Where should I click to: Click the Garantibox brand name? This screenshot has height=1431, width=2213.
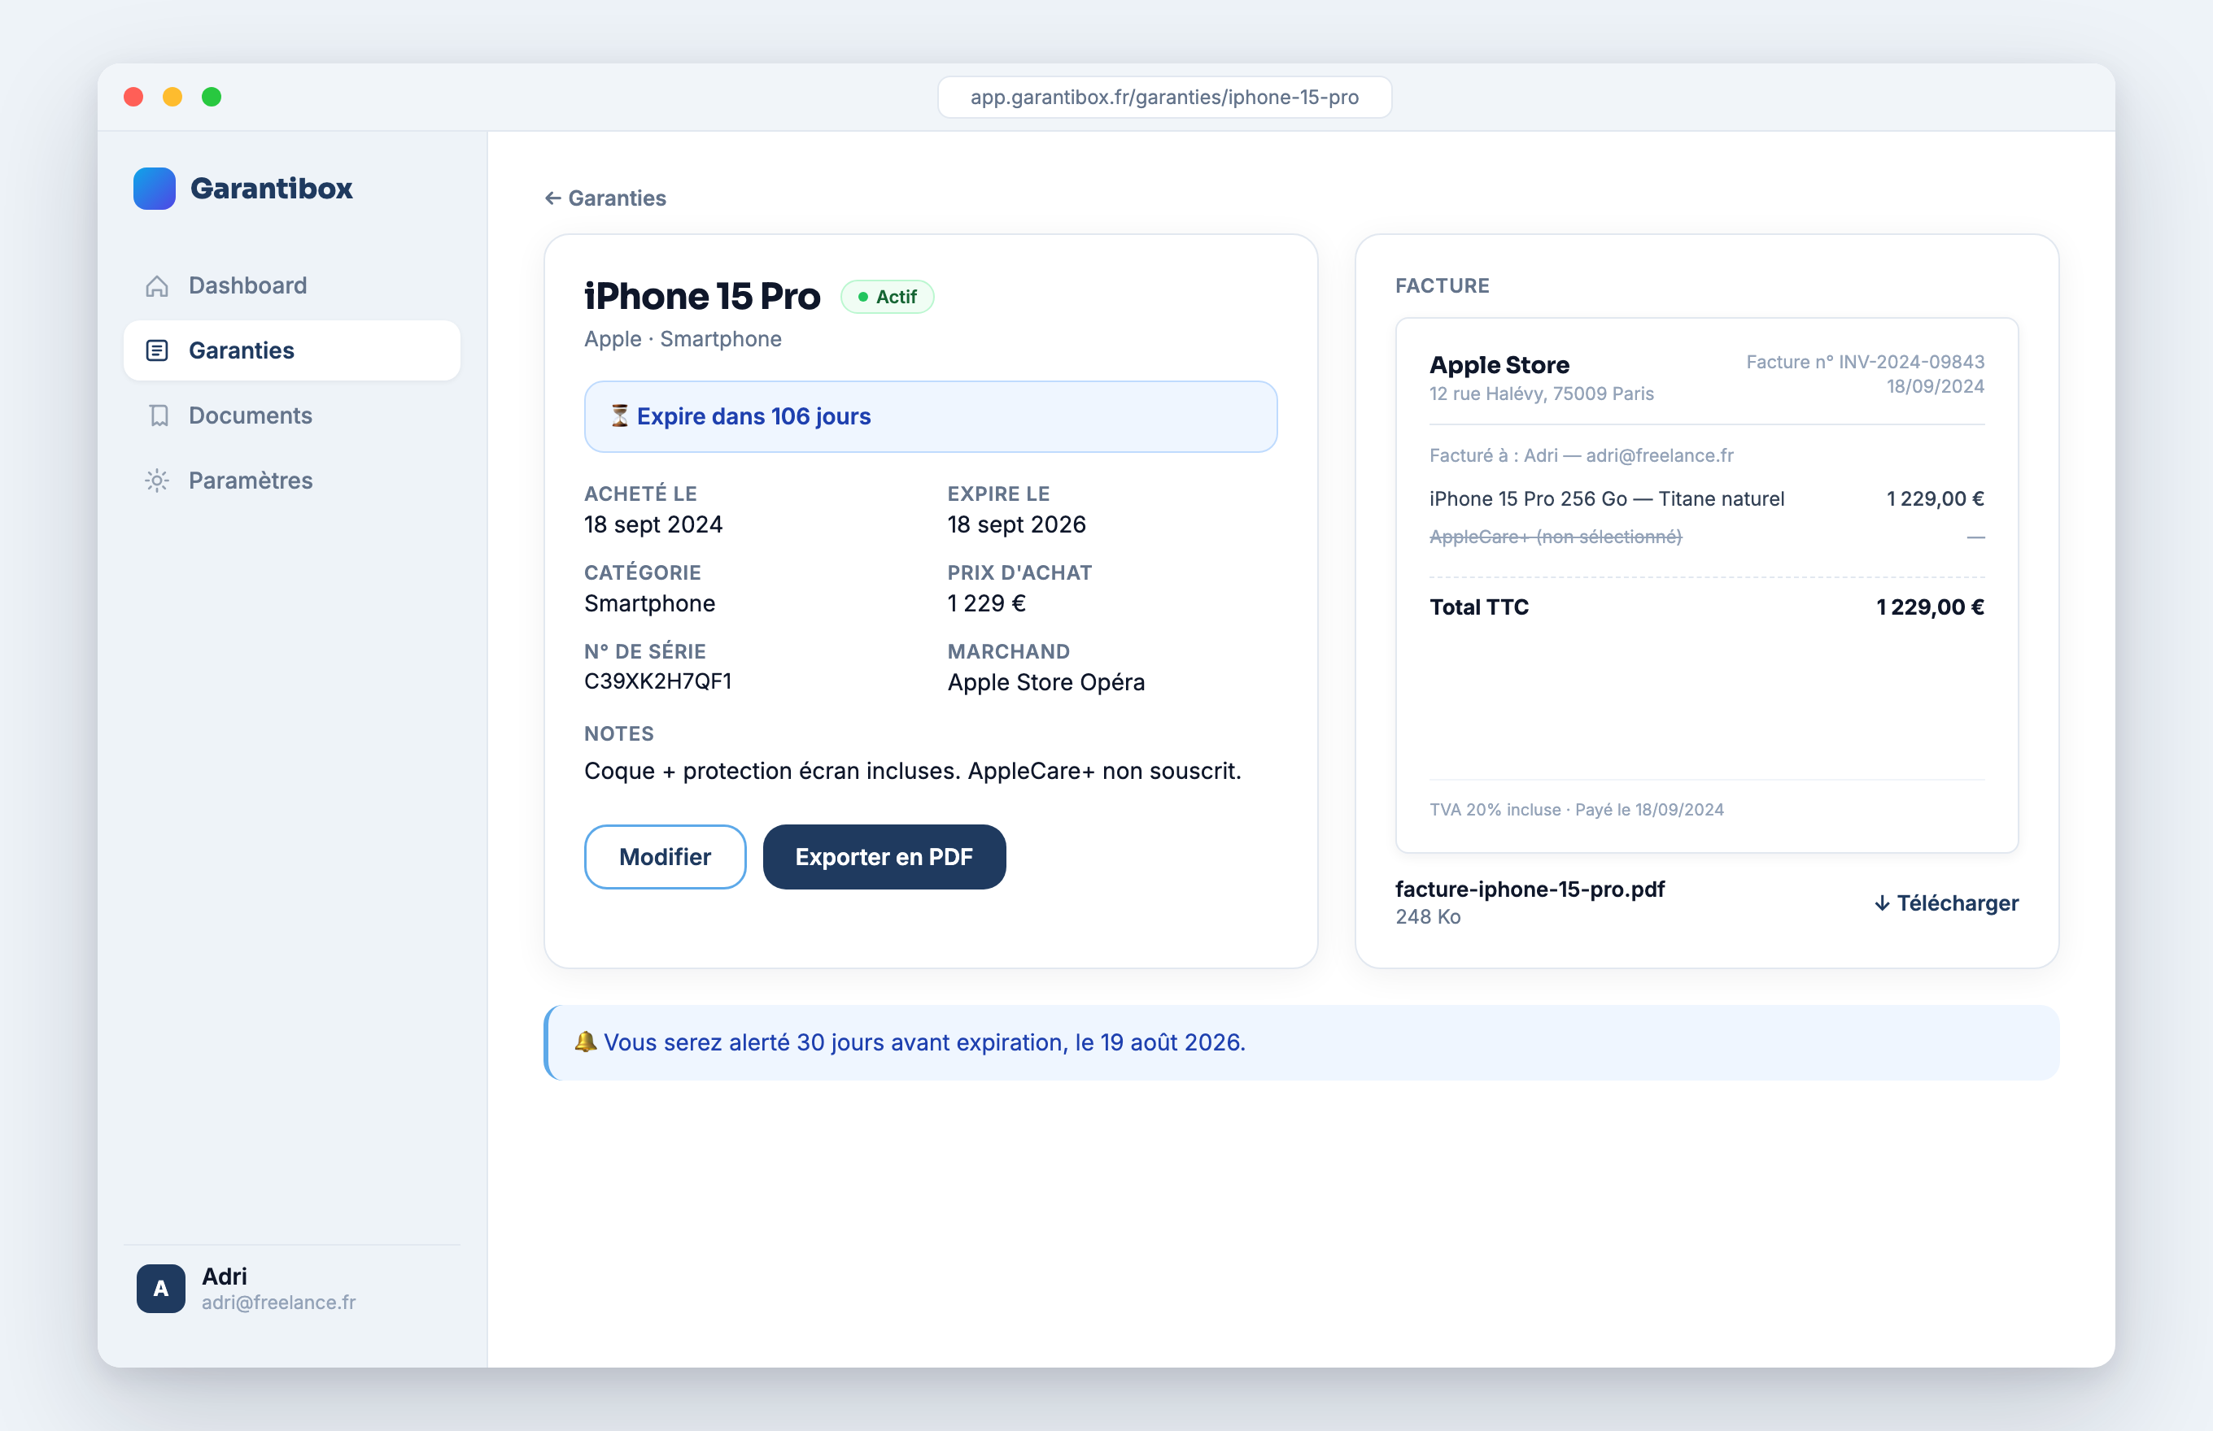272,189
